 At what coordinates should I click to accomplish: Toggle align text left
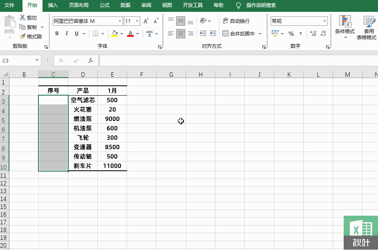click(x=171, y=33)
